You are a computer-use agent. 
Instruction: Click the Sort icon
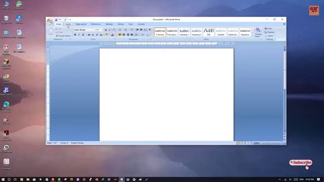pyautogui.click(x=145, y=30)
